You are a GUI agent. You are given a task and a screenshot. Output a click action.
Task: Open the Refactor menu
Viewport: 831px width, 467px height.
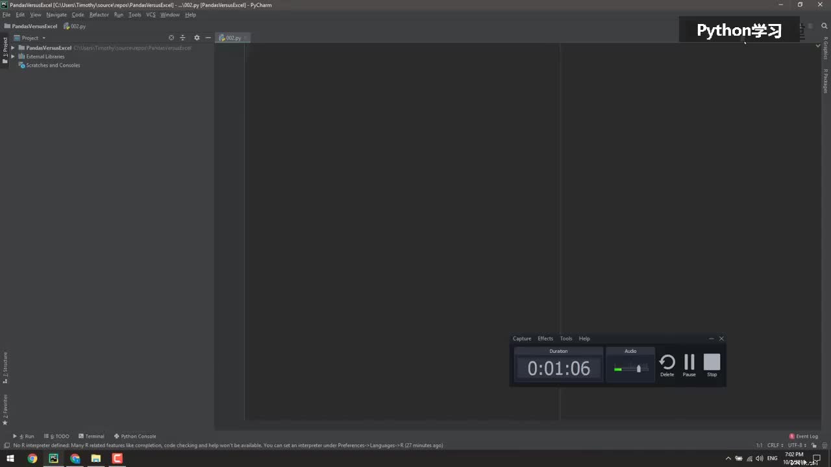click(99, 14)
